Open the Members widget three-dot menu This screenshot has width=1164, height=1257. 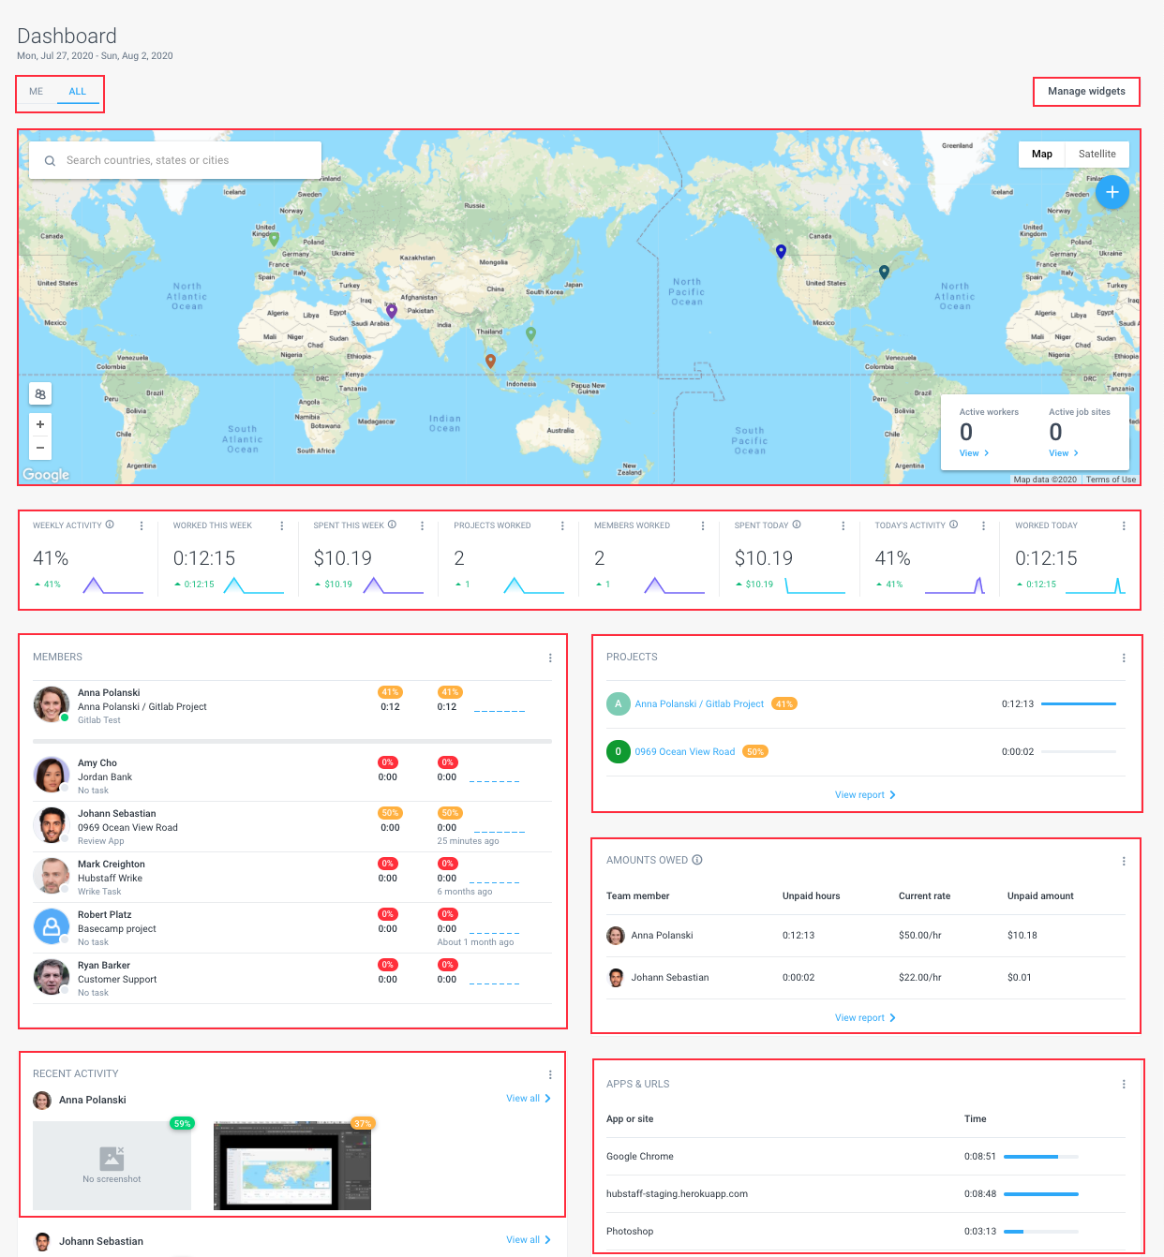coord(550,658)
